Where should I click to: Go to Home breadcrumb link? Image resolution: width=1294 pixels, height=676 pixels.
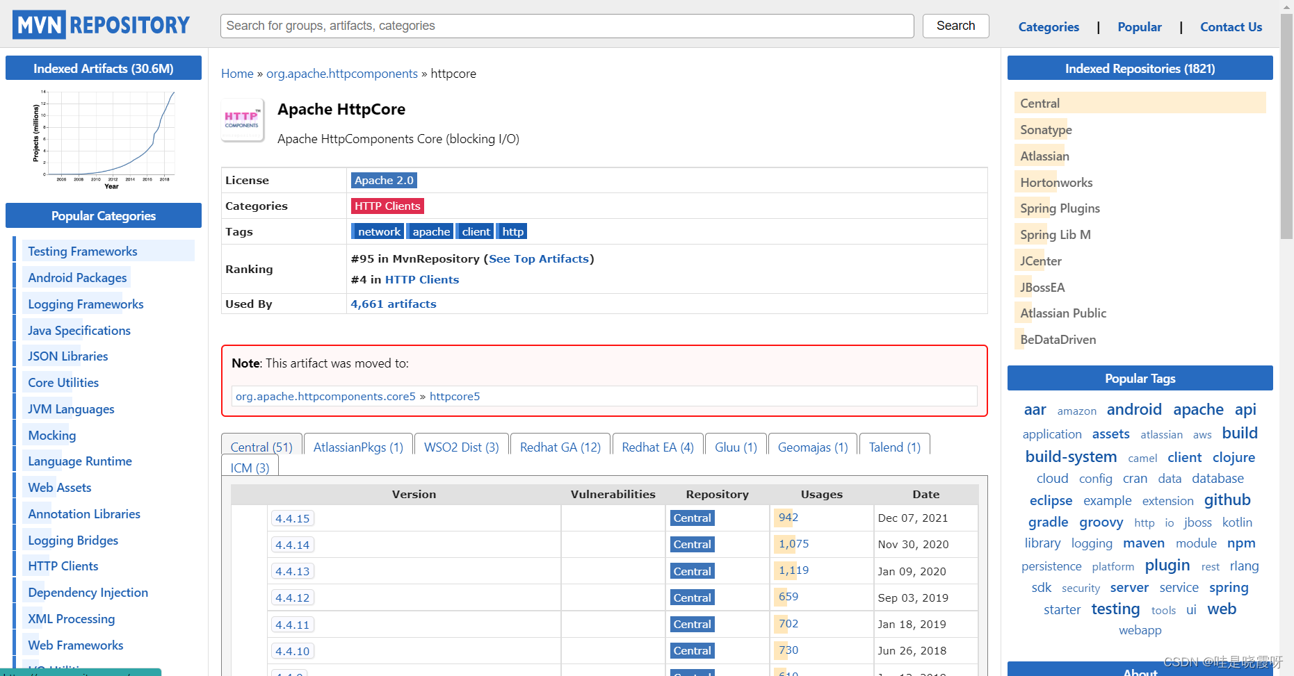[237, 74]
